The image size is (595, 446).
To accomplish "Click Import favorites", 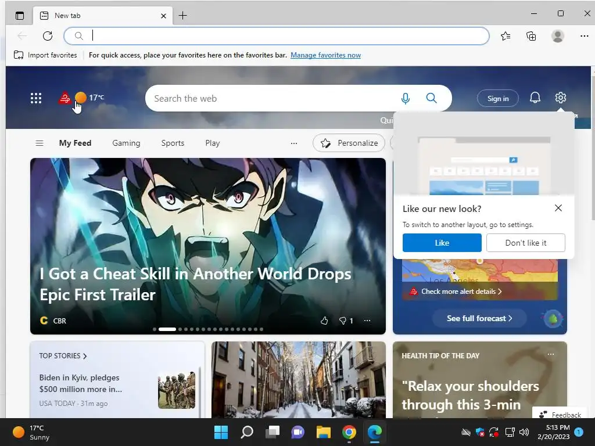I will 45,55.
